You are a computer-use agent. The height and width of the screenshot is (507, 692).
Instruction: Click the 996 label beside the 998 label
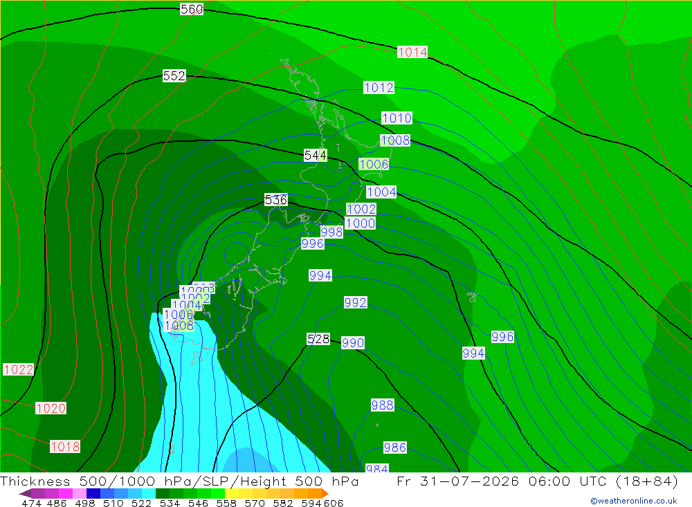[x=313, y=243]
